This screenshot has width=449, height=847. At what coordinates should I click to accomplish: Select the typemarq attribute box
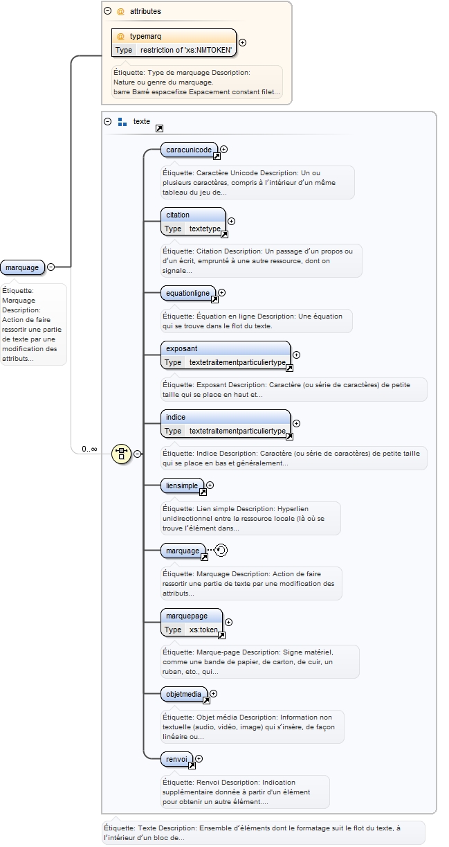pyautogui.click(x=174, y=43)
